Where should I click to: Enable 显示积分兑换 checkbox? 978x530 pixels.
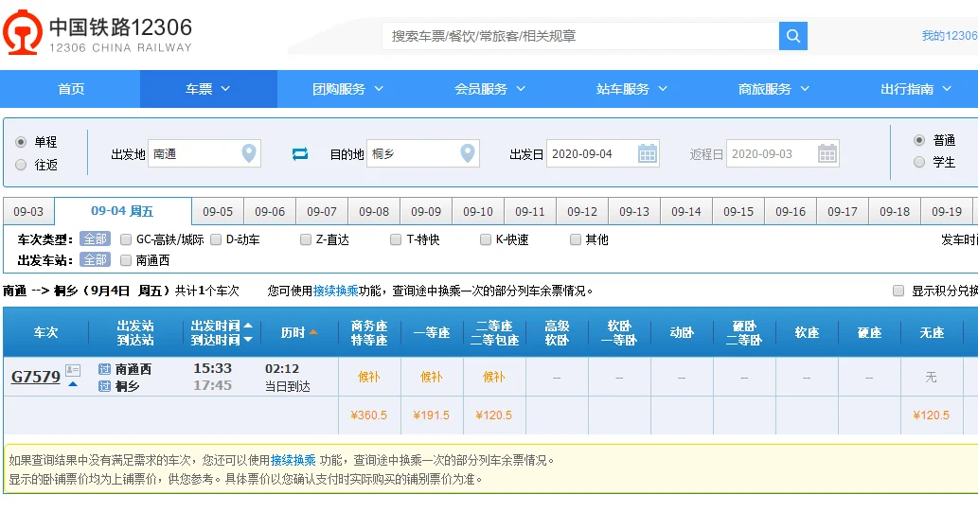[898, 291]
